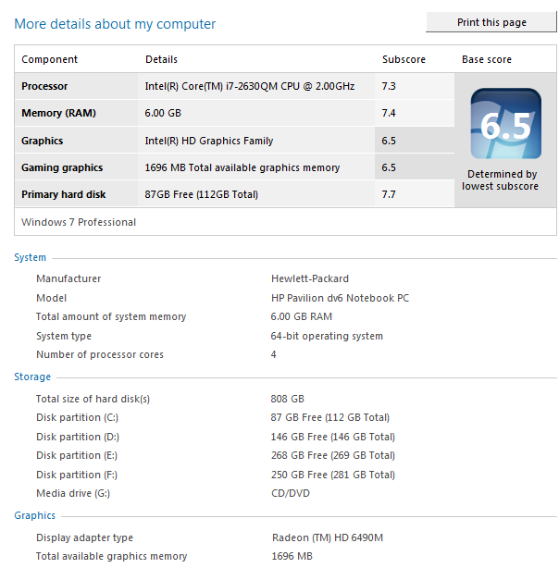Click the 7.7 hard disk subscore

pyautogui.click(x=390, y=194)
